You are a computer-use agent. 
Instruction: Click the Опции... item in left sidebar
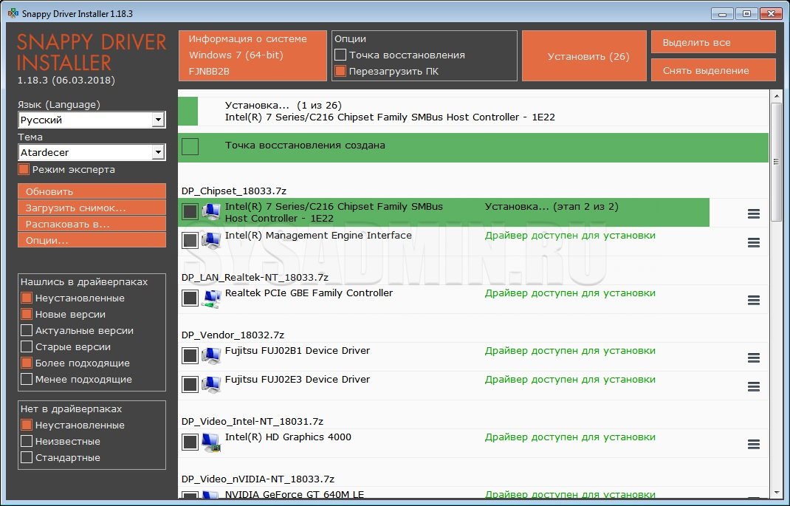coord(92,240)
